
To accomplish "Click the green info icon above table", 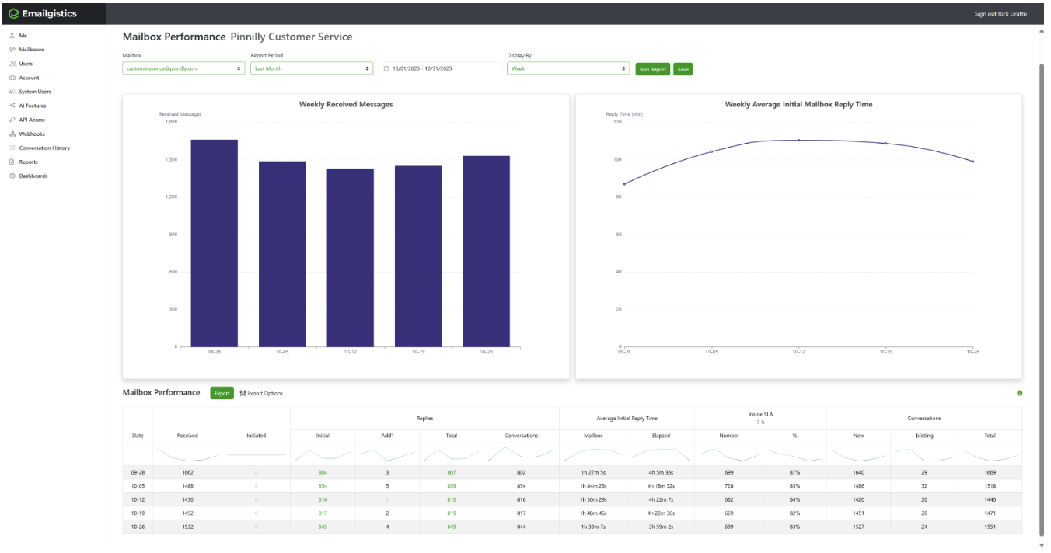I will click(1020, 393).
